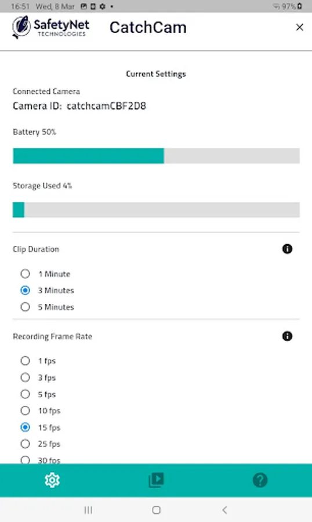The width and height of the screenshot is (312, 522).
Task: Open Android recent apps button
Action: (88, 510)
